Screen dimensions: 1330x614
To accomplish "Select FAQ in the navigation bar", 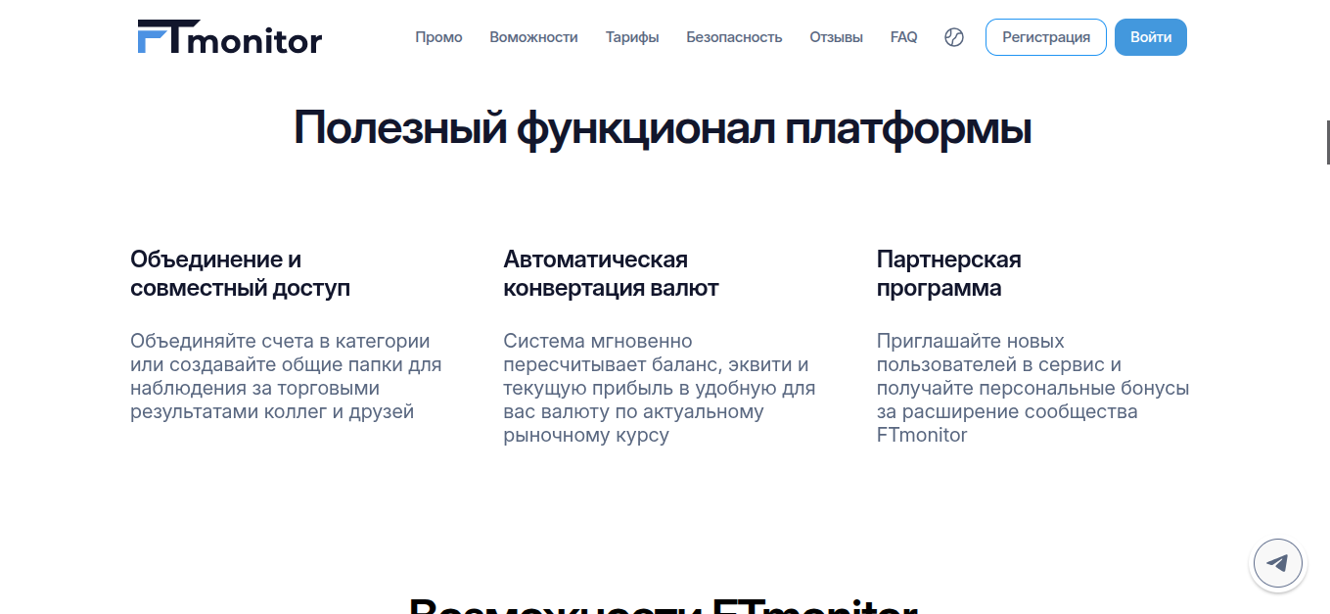I will (x=904, y=37).
